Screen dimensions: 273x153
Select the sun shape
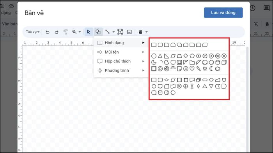205,69
